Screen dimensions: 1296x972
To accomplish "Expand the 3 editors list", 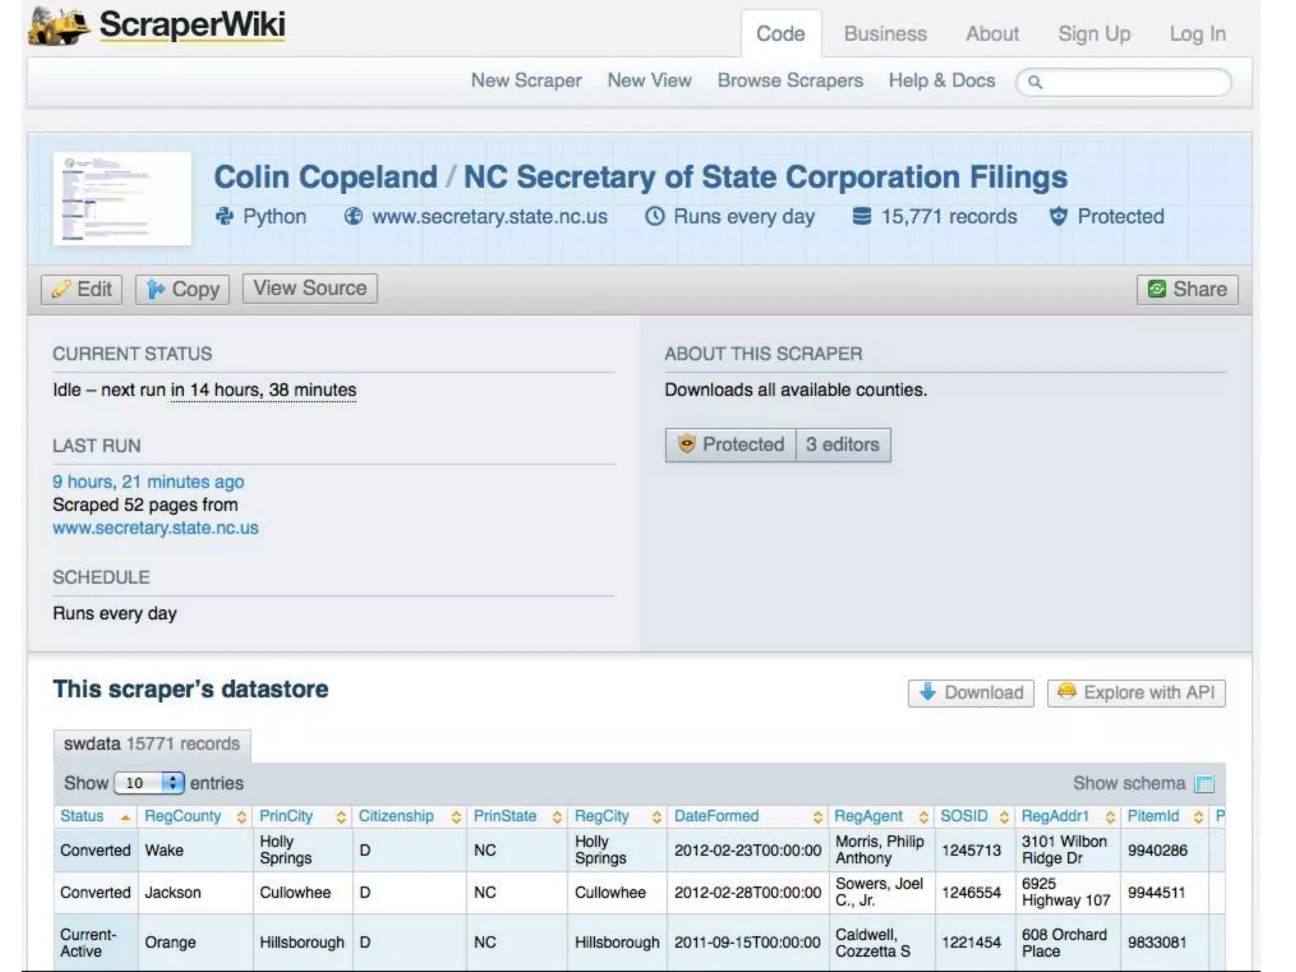I will [842, 444].
